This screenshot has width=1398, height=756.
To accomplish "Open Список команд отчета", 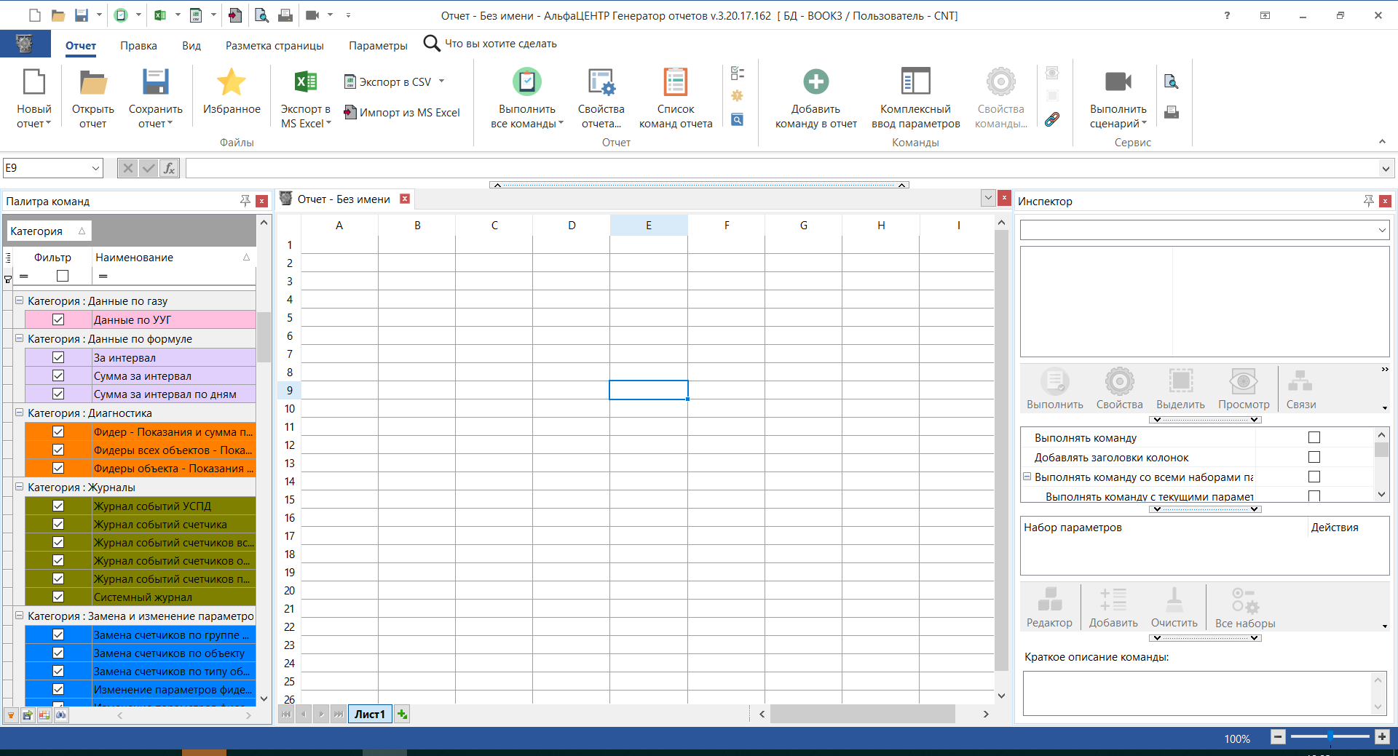I will pyautogui.click(x=675, y=82).
